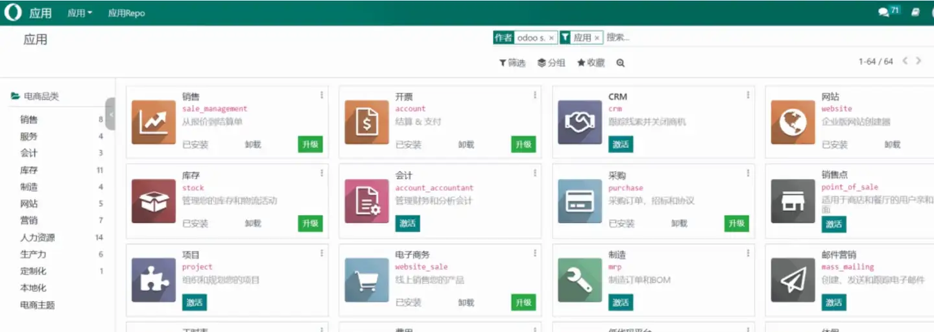Image resolution: width=934 pixels, height=332 pixels.
Task: Open the website globe icon
Action: point(793,122)
